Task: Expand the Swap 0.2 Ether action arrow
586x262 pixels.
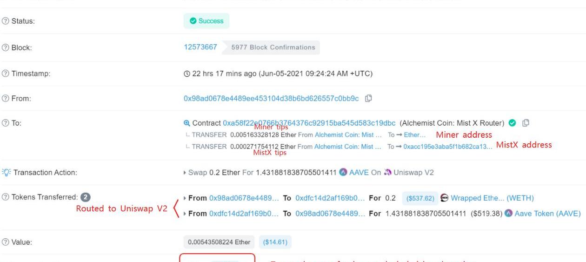Action: 185,173
